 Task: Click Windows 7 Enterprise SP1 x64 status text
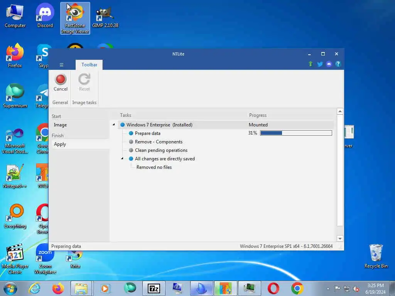tap(286, 246)
